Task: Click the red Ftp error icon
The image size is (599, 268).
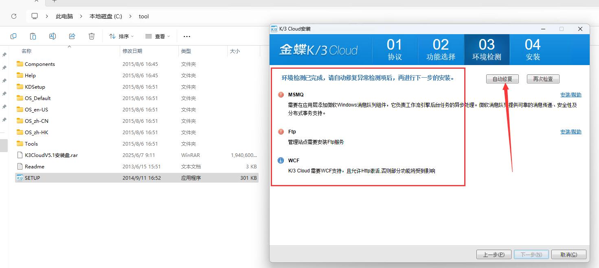Action: (x=281, y=132)
